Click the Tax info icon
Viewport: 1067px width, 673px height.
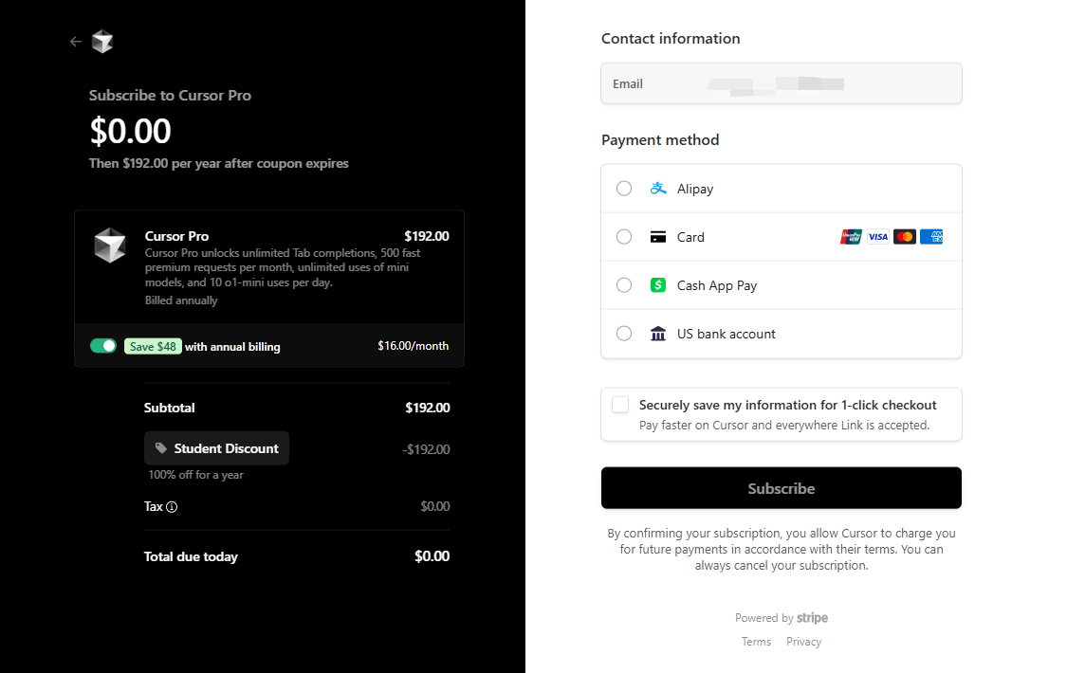(173, 506)
